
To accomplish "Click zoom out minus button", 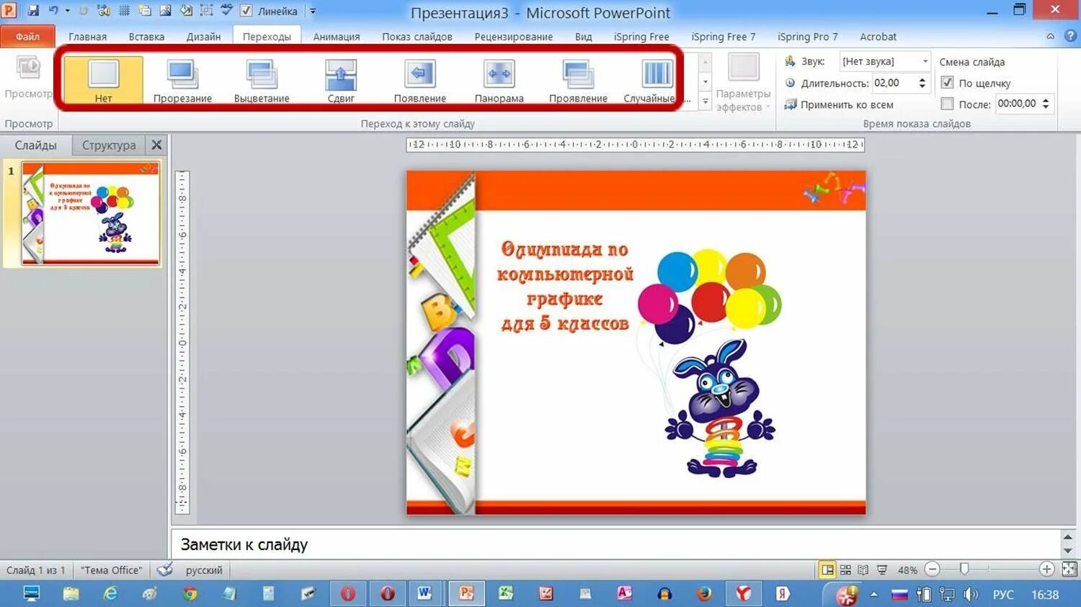I will tap(932, 570).
